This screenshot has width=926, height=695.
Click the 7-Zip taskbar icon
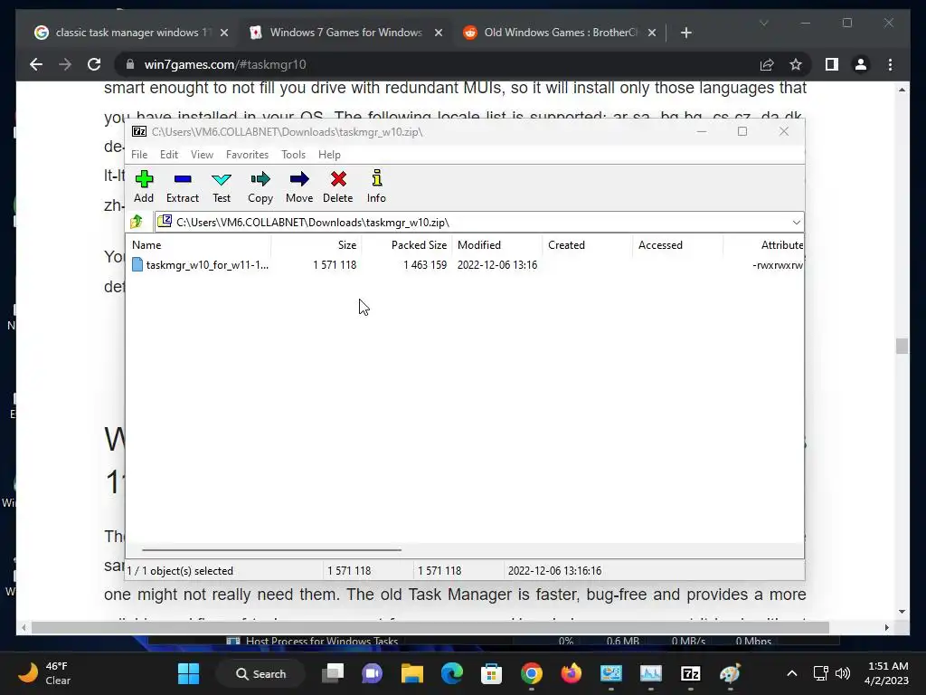690,673
